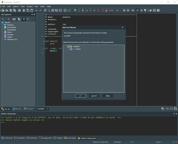This screenshot has width=178, height=144.
Task: Click the pilcrow special characters icon
Action: click(x=145, y=10)
